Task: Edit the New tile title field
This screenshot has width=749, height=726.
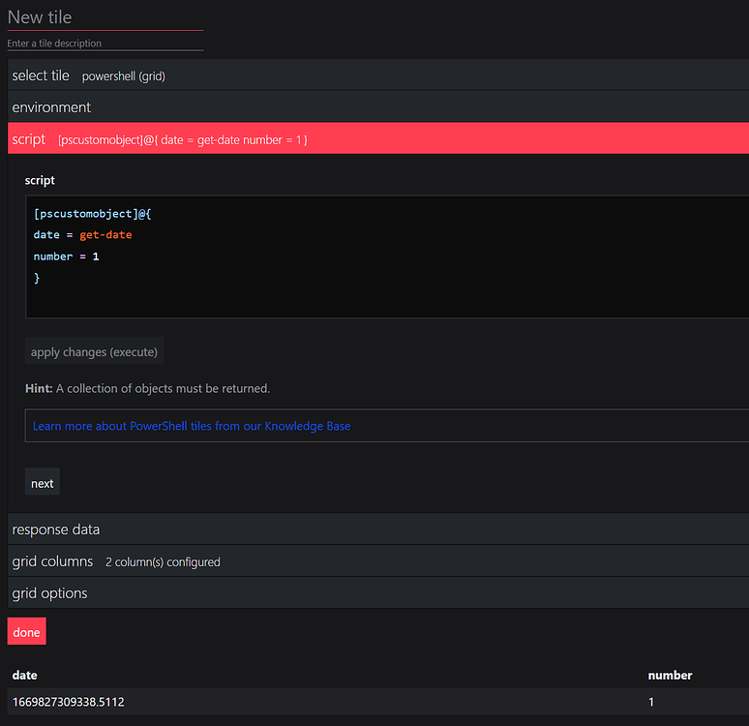Action: pos(105,18)
